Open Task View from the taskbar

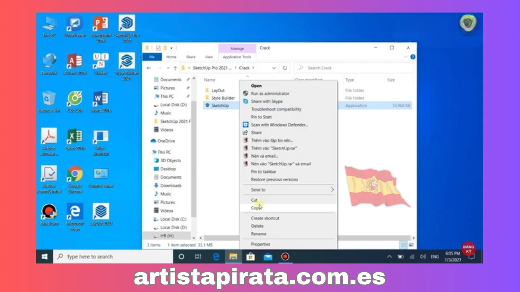[x=198, y=256]
